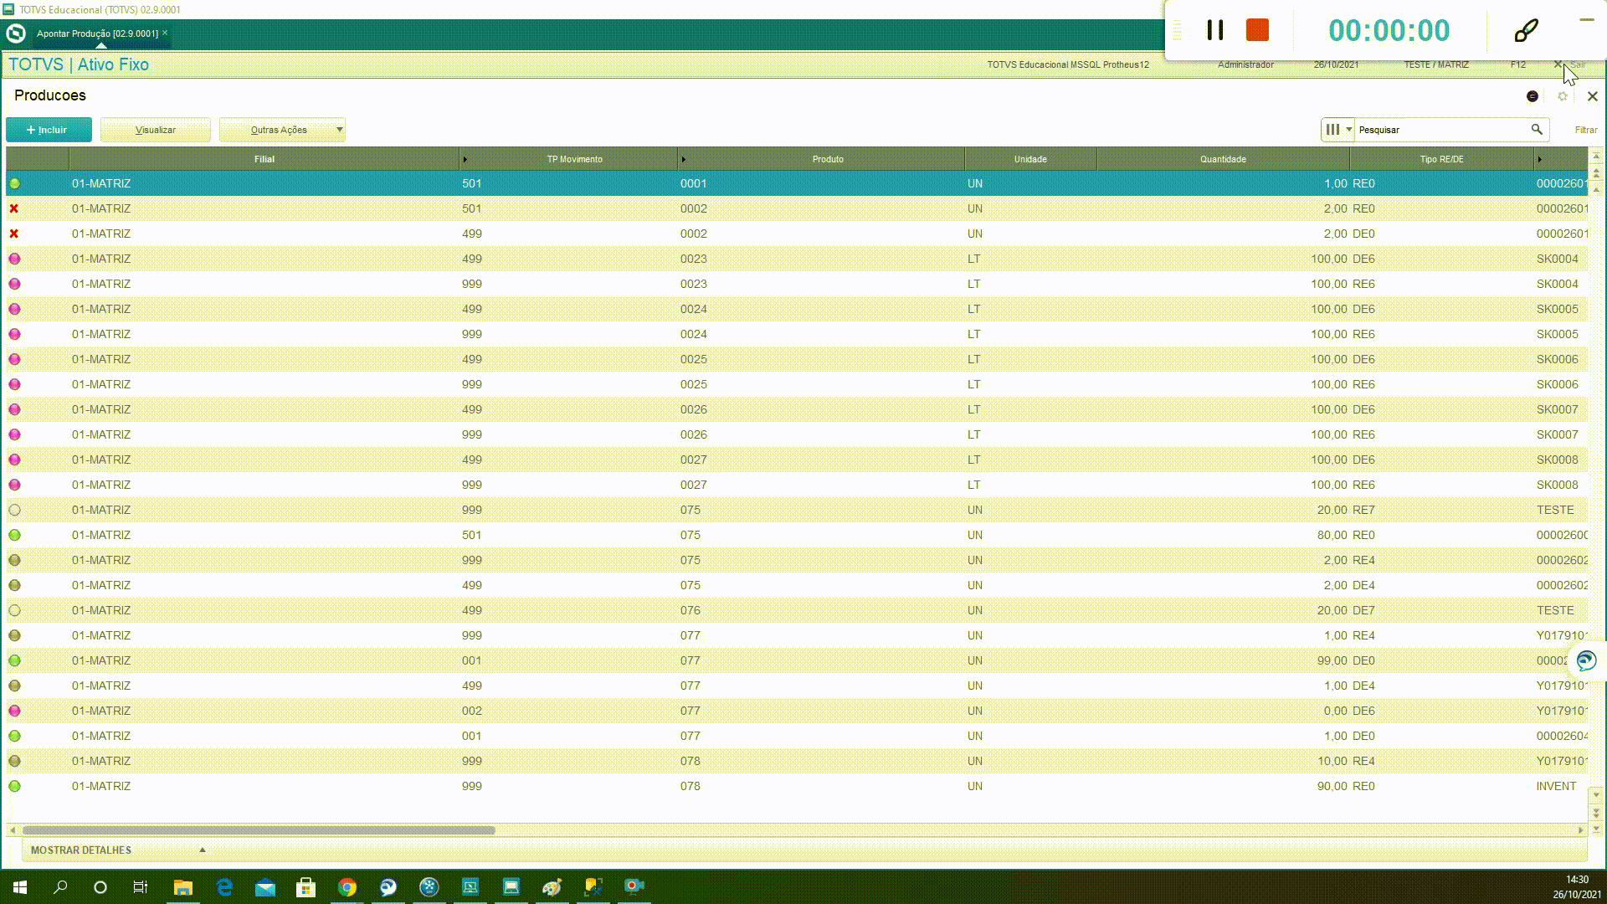Viewport: 1607px width, 904px height.
Task: Sort by the Filial column header
Action: pyautogui.click(x=264, y=159)
